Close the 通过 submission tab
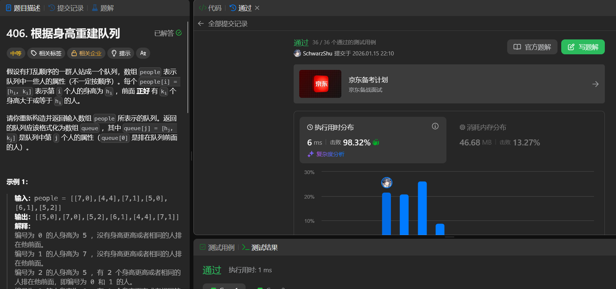This screenshot has height=289, width=616. [257, 8]
